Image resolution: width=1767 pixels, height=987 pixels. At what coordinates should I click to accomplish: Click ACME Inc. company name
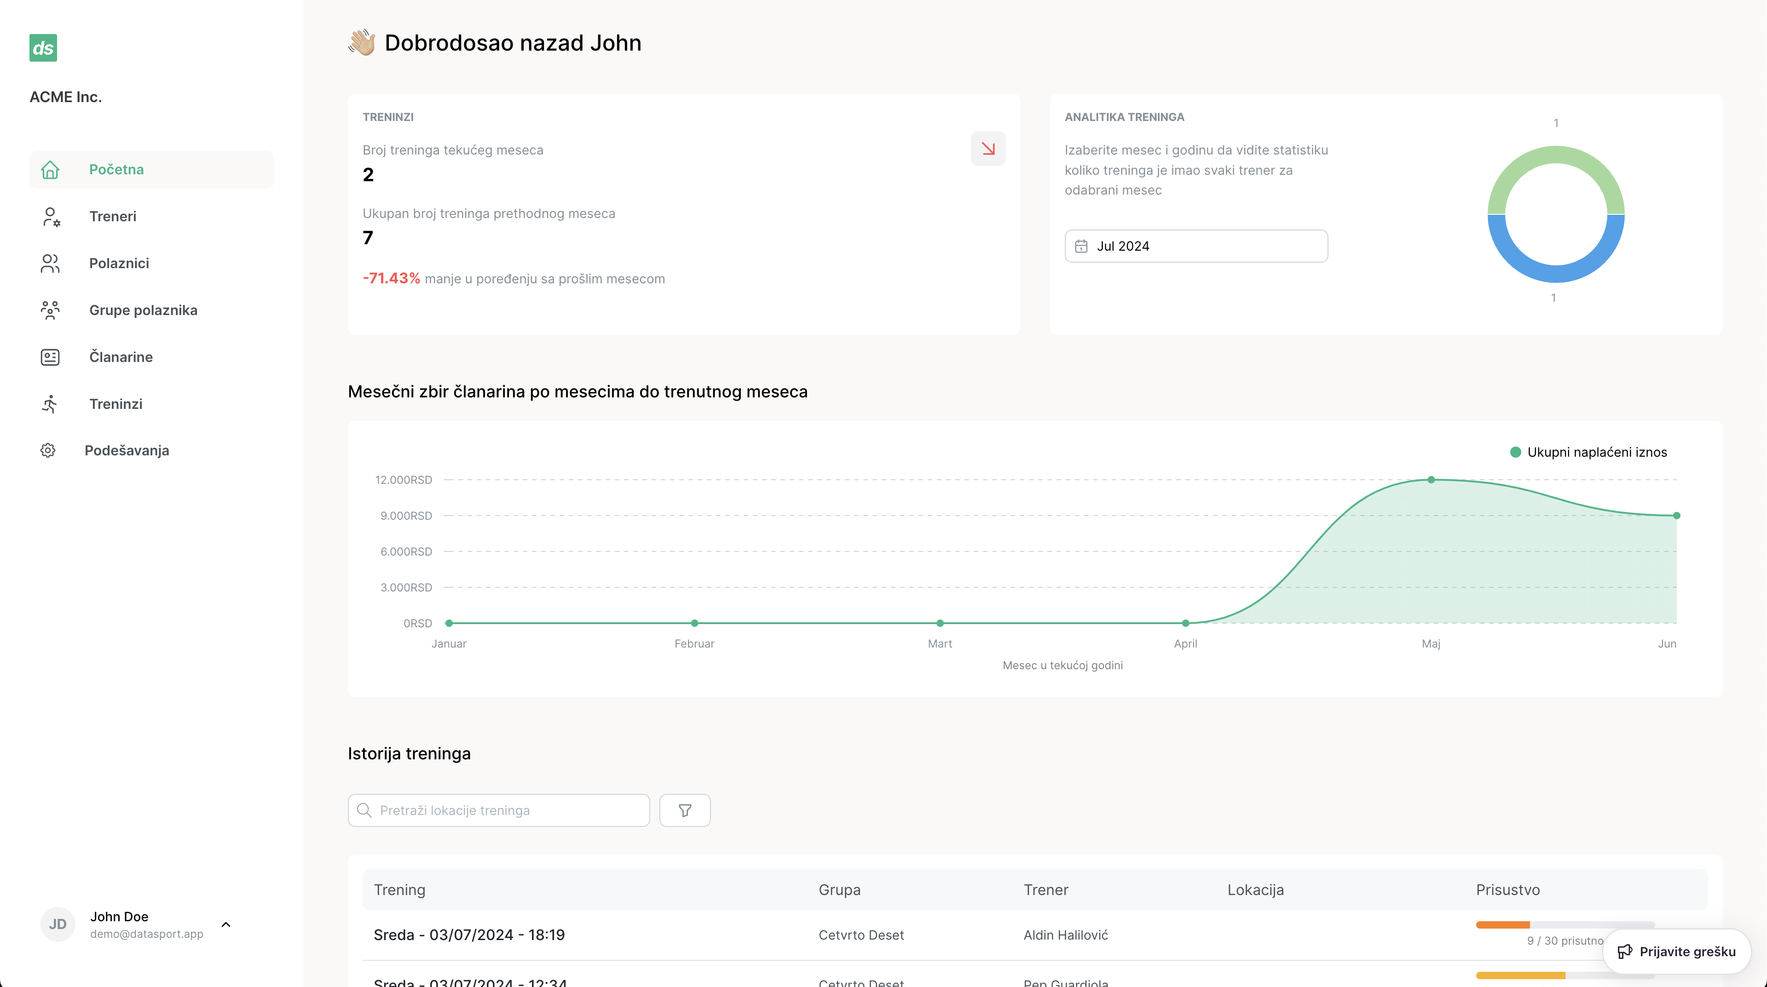tap(66, 98)
